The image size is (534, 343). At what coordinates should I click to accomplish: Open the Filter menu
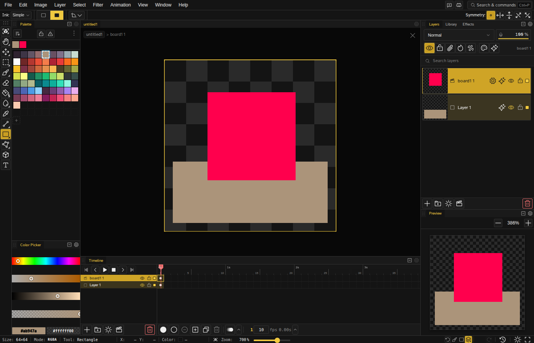(98, 5)
